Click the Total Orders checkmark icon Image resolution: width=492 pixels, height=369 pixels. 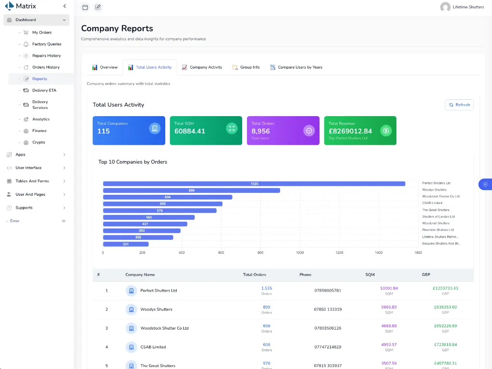point(309,131)
